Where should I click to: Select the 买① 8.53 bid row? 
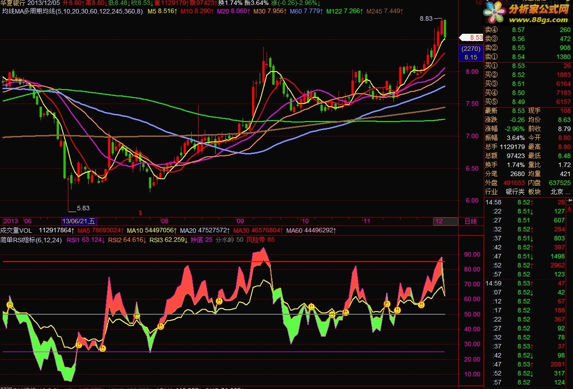pos(528,66)
